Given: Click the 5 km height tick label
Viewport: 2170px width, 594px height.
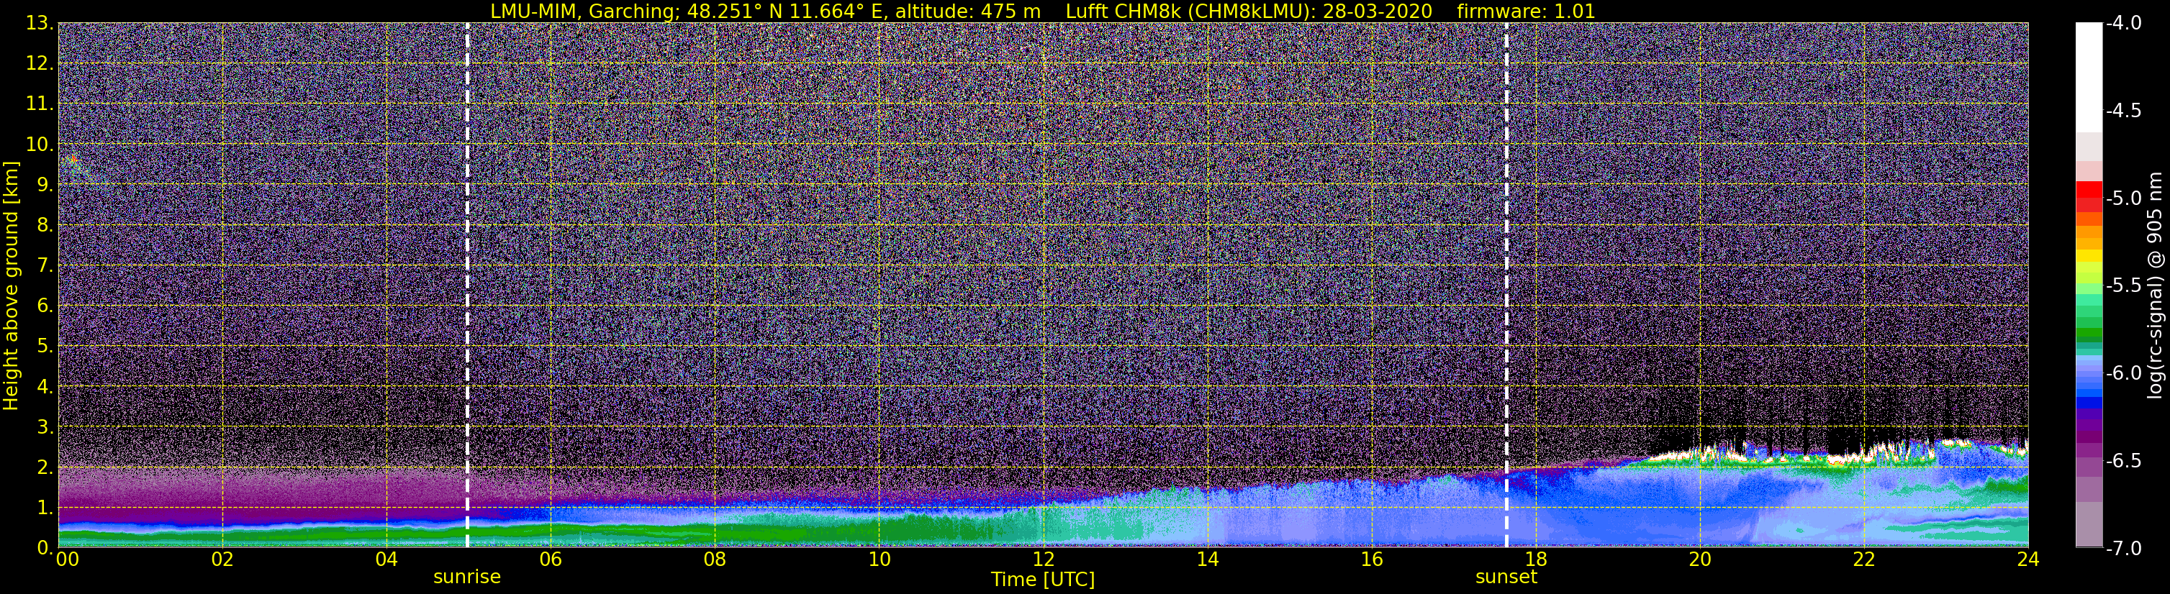Looking at the screenshot, I should point(44,347).
